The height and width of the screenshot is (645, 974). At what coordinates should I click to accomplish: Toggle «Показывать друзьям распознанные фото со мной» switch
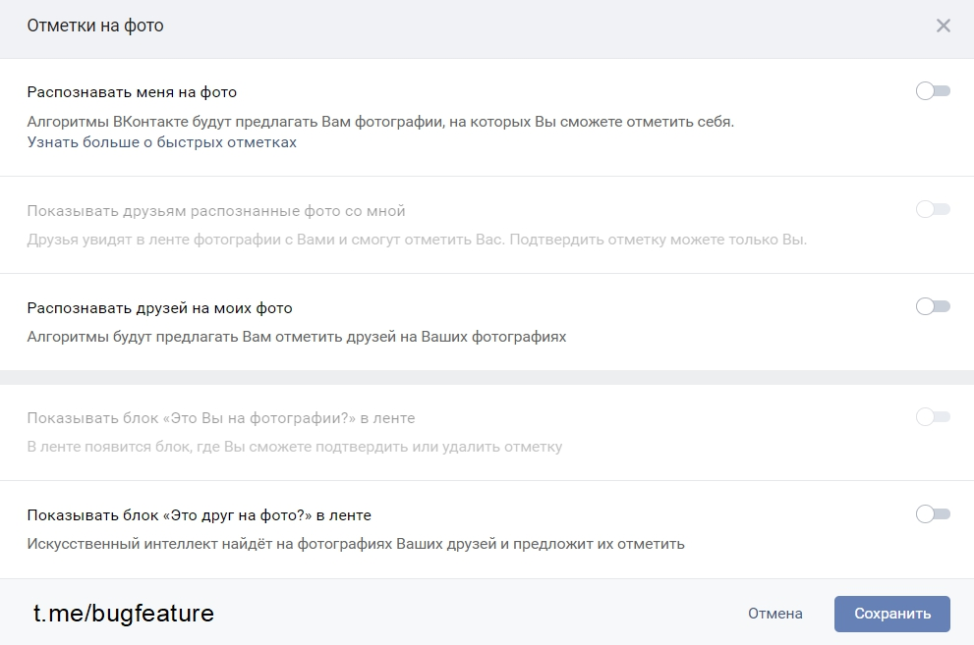[x=933, y=209]
